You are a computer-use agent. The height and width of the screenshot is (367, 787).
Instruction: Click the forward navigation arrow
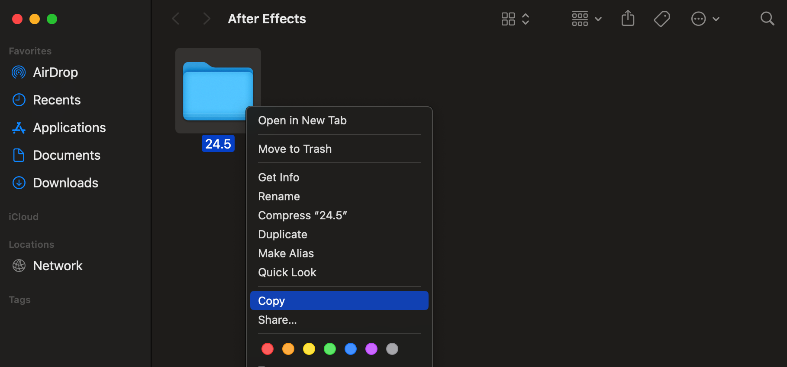(206, 19)
